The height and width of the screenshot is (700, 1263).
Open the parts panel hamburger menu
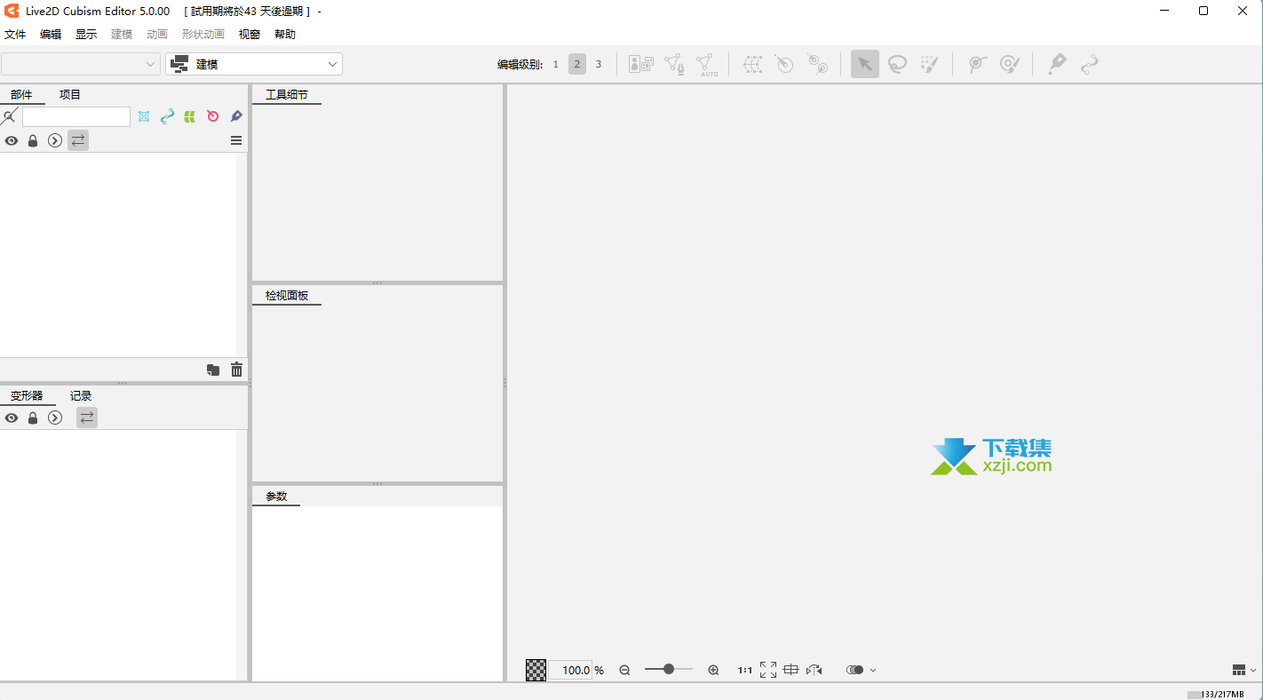236,140
